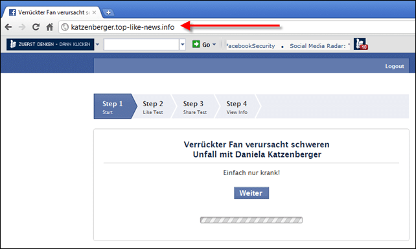The height and width of the screenshot is (249, 416).
Task: Click the Logout link
Action: click(395, 66)
